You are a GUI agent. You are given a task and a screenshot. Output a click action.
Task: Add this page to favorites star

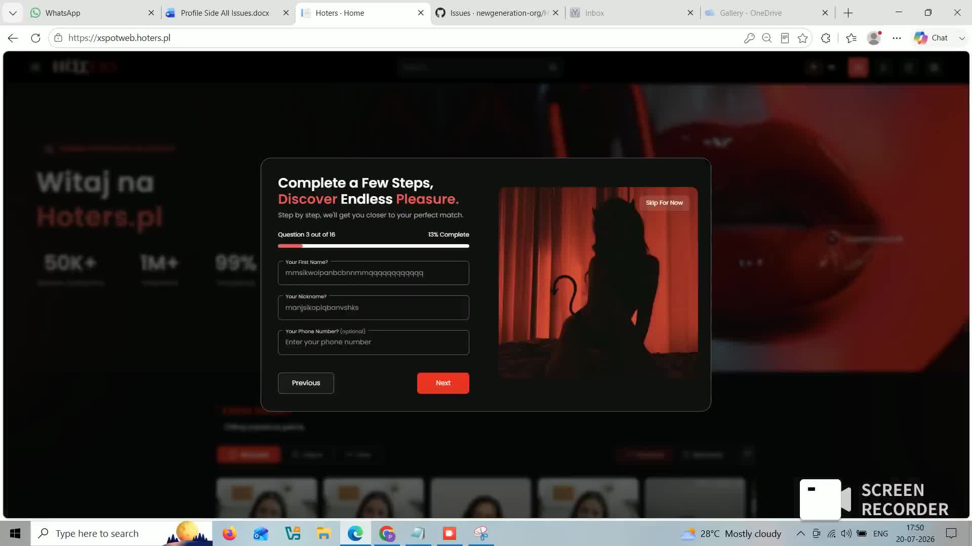803,38
